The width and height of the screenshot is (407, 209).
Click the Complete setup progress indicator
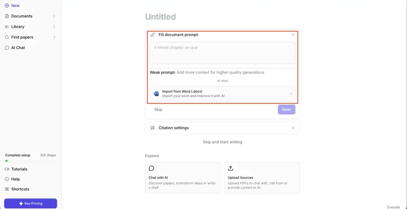[x=30, y=157]
